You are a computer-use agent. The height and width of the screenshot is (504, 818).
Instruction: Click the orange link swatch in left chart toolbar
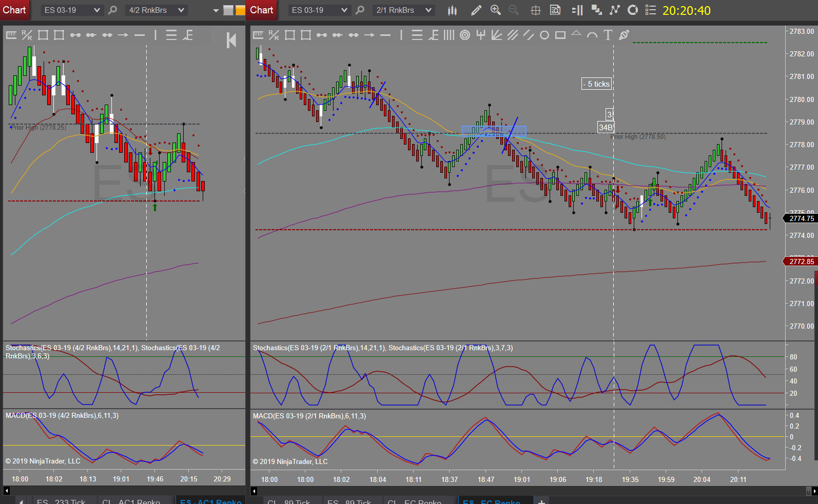(240, 10)
